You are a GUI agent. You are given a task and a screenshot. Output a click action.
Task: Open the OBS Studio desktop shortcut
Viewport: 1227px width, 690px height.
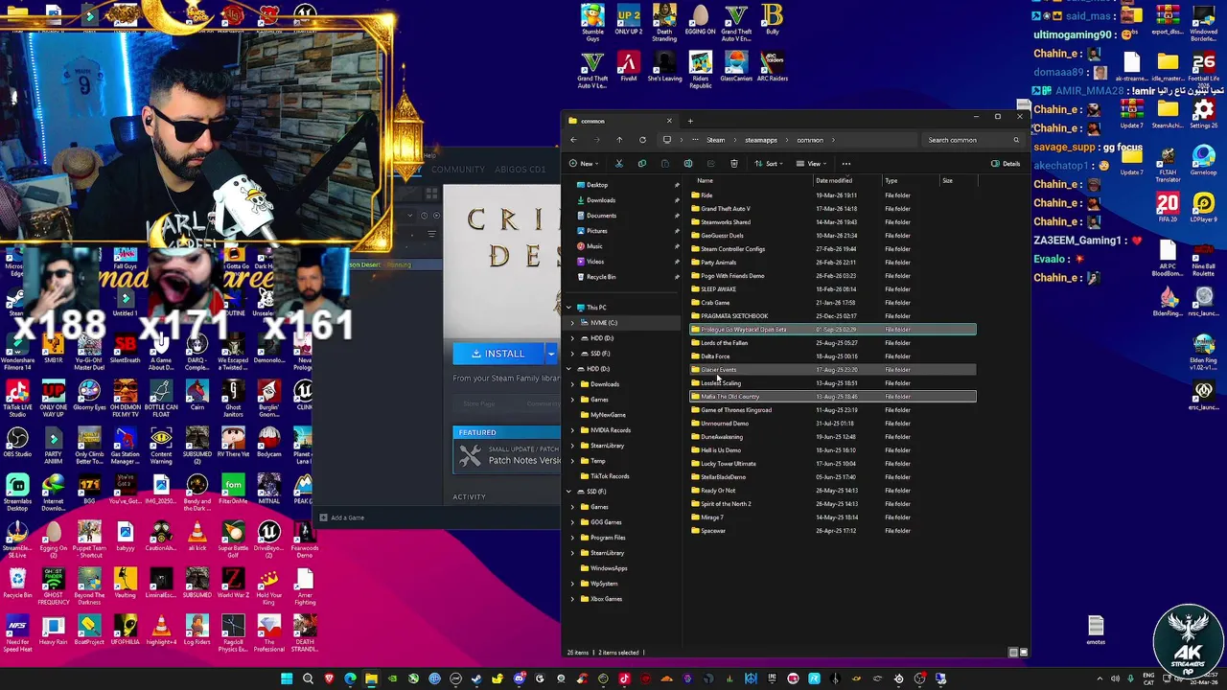click(17, 442)
